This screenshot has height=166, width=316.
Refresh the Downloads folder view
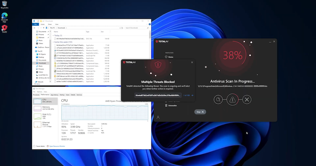coord(122,28)
